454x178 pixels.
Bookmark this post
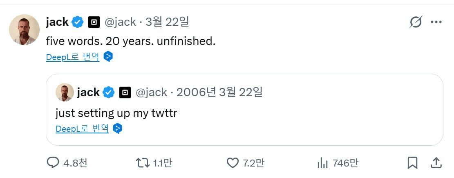[413, 163]
